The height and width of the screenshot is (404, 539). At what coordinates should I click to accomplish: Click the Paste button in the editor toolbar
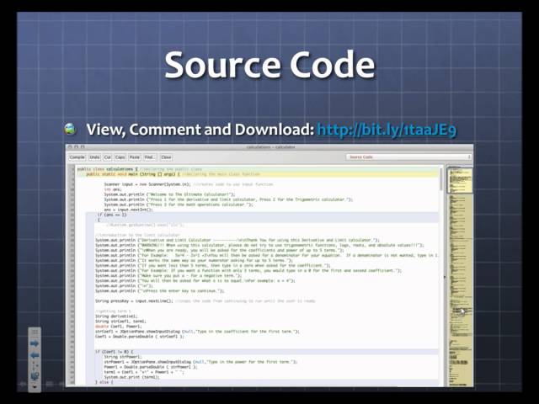click(135, 157)
